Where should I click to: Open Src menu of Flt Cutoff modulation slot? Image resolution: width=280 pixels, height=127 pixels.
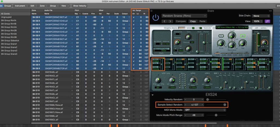click(x=203, y=66)
